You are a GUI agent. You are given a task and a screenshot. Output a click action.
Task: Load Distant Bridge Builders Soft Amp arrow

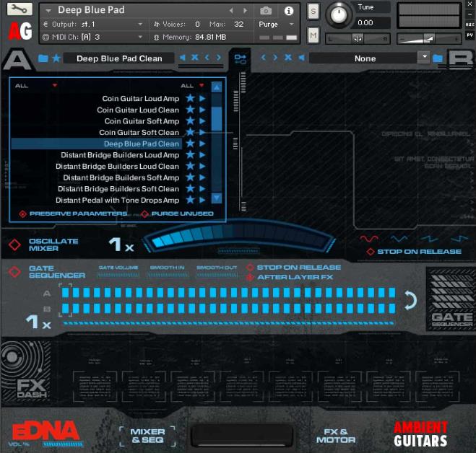coord(202,177)
